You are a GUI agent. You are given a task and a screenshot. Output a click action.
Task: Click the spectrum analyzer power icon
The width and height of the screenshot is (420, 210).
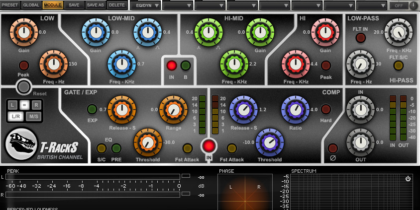pyautogui.click(x=408, y=178)
